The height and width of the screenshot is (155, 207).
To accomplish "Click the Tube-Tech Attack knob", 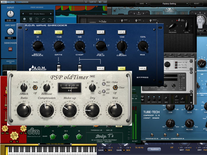I will [170, 123].
